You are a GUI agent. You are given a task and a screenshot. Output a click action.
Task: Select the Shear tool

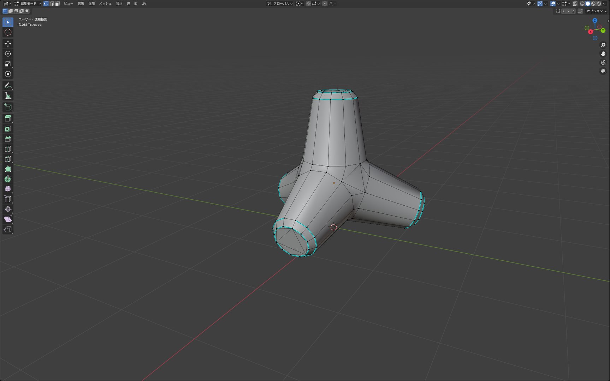pyautogui.click(x=8, y=219)
